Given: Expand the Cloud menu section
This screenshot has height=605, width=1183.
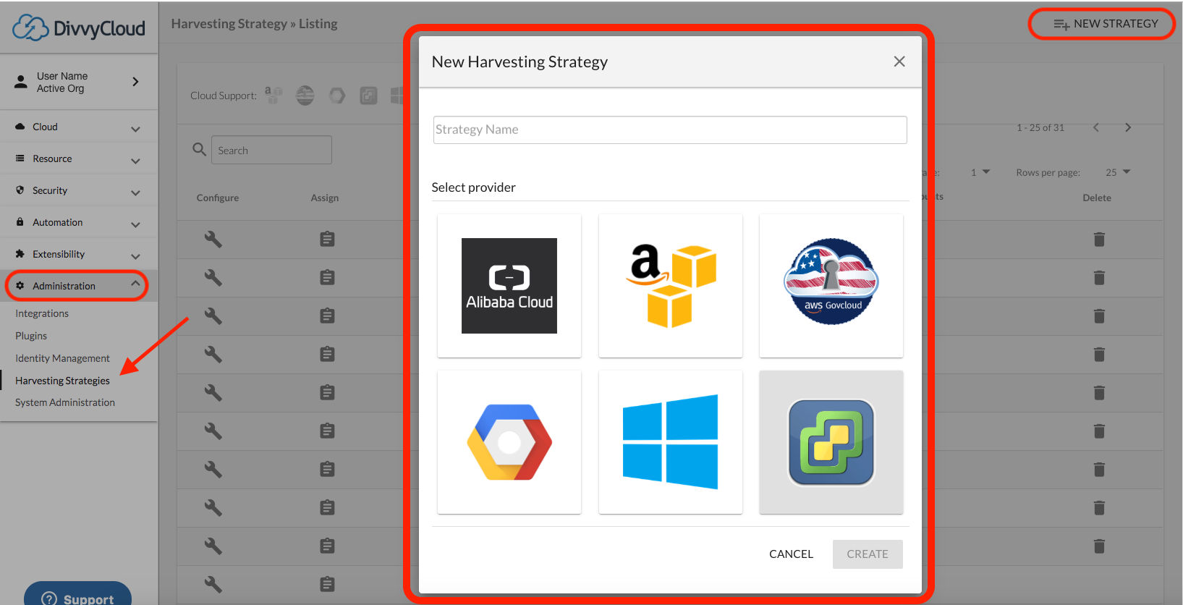Looking at the screenshot, I should [x=79, y=127].
